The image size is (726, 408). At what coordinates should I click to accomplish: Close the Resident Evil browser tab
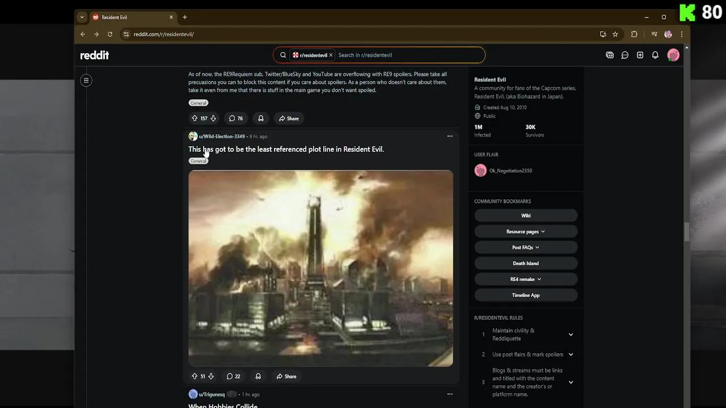(x=171, y=18)
